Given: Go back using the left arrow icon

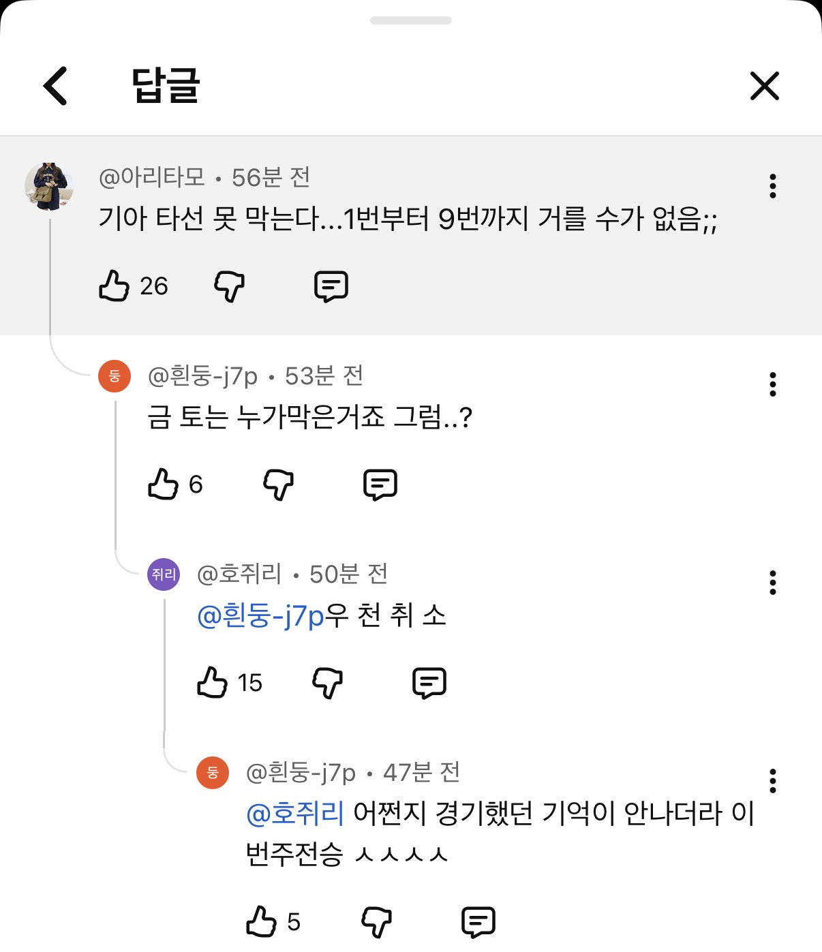Looking at the screenshot, I should [x=55, y=86].
